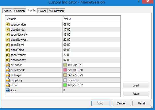Click the Load button
The image size is (155, 110).
pyautogui.click(x=136, y=85)
